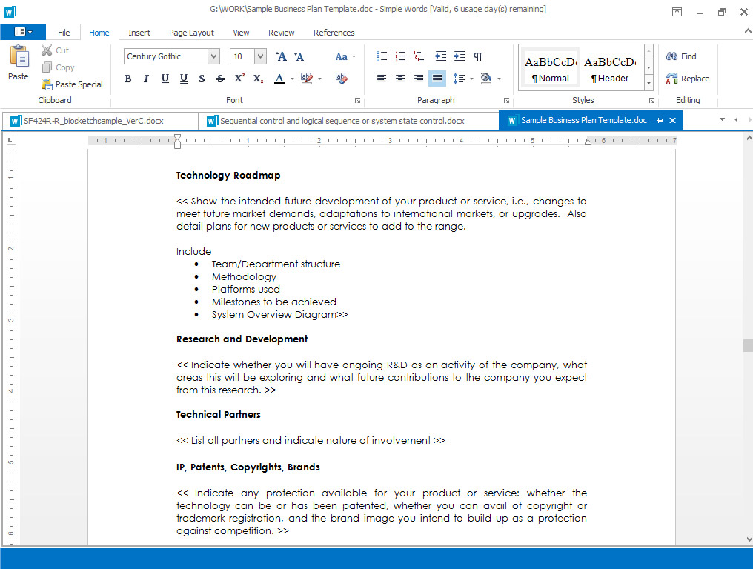Click the ribbon display options icon in title bar
Viewport: 753px width, 569px height.
pos(677,12)
